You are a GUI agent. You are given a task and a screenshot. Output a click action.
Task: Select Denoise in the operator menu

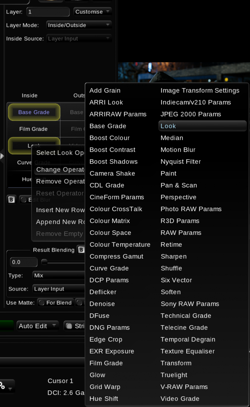[x=102, y=304]
